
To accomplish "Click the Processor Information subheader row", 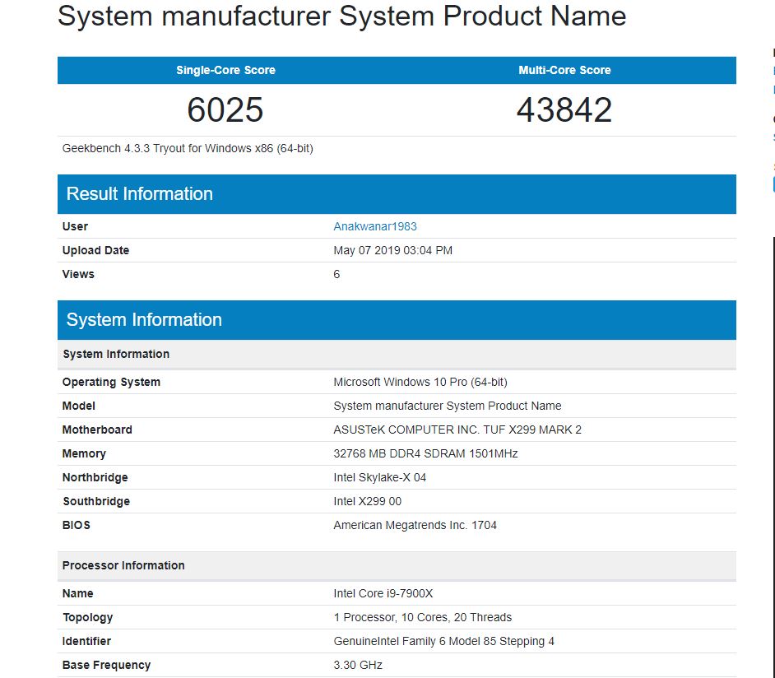I will pos(397,566).
